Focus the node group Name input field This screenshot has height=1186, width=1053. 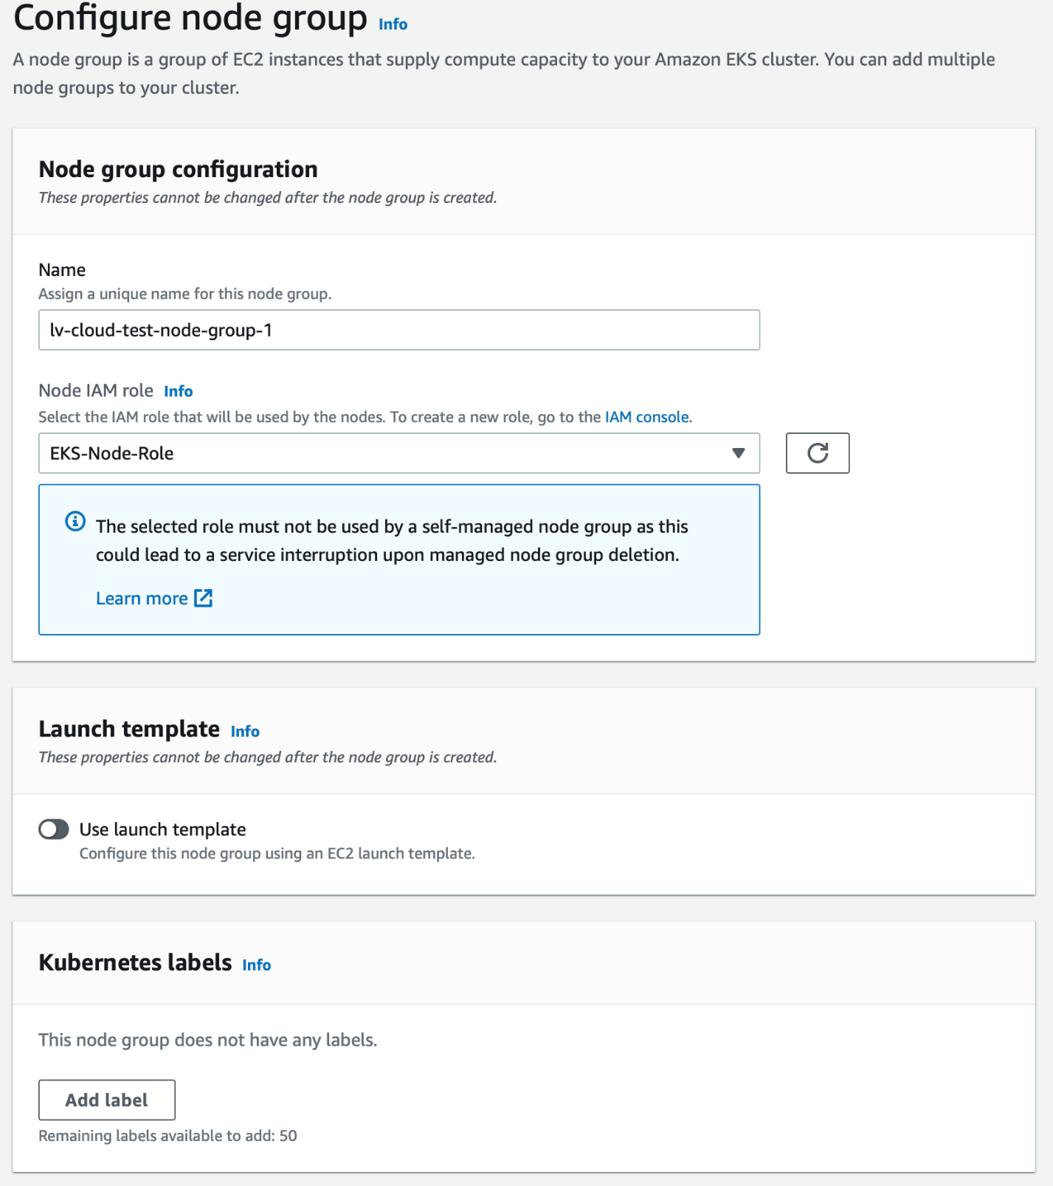(x=398, y=330)
